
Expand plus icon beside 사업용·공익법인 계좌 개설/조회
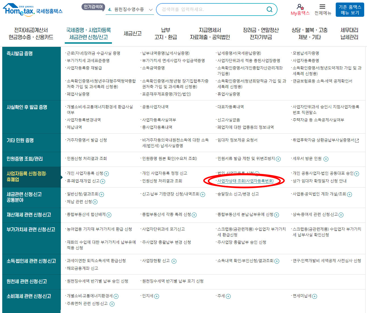[350, 194]
